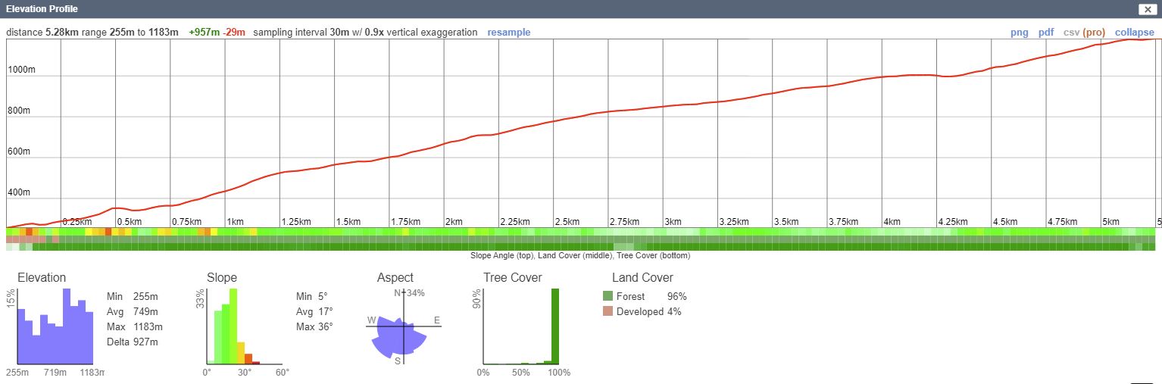1162x384 pixels.
Task: Download the csv (pro) data
Action: coord(1084,33)
